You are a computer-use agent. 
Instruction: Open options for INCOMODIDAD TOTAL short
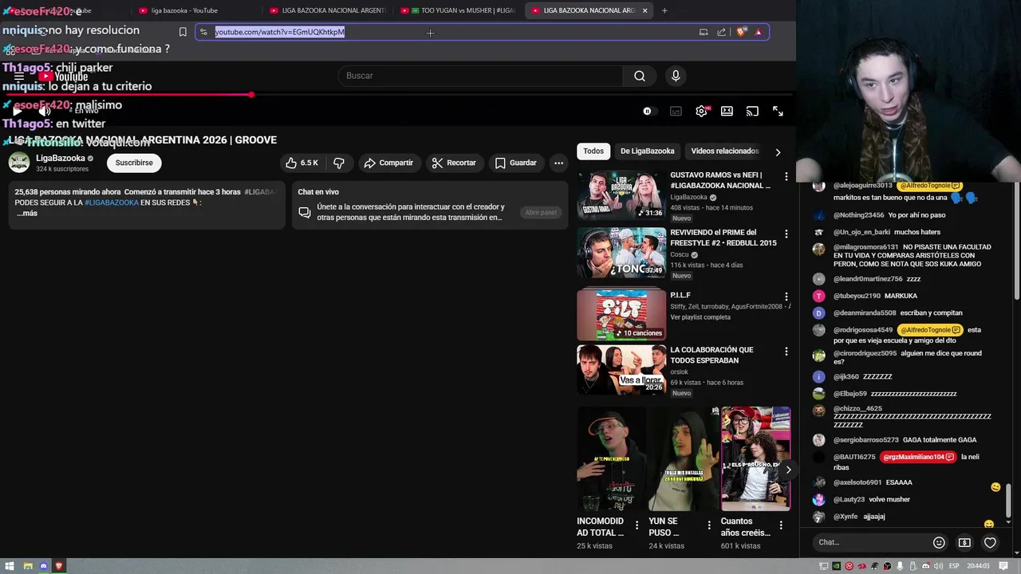(637, 525)
